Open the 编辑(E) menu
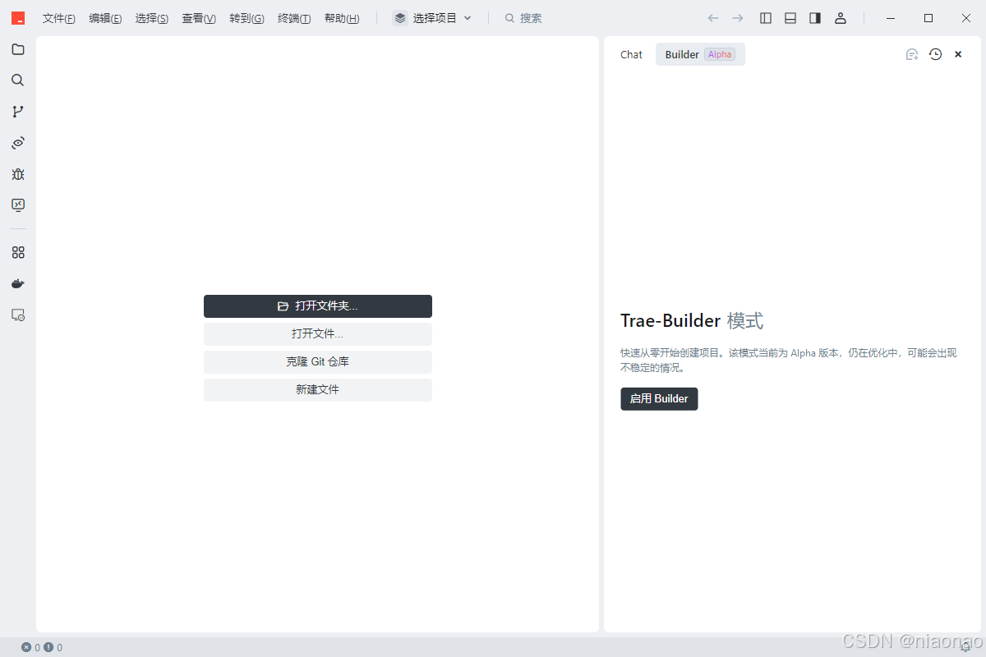The height and width of the screenshot is (657, 986). pos(105,18)
